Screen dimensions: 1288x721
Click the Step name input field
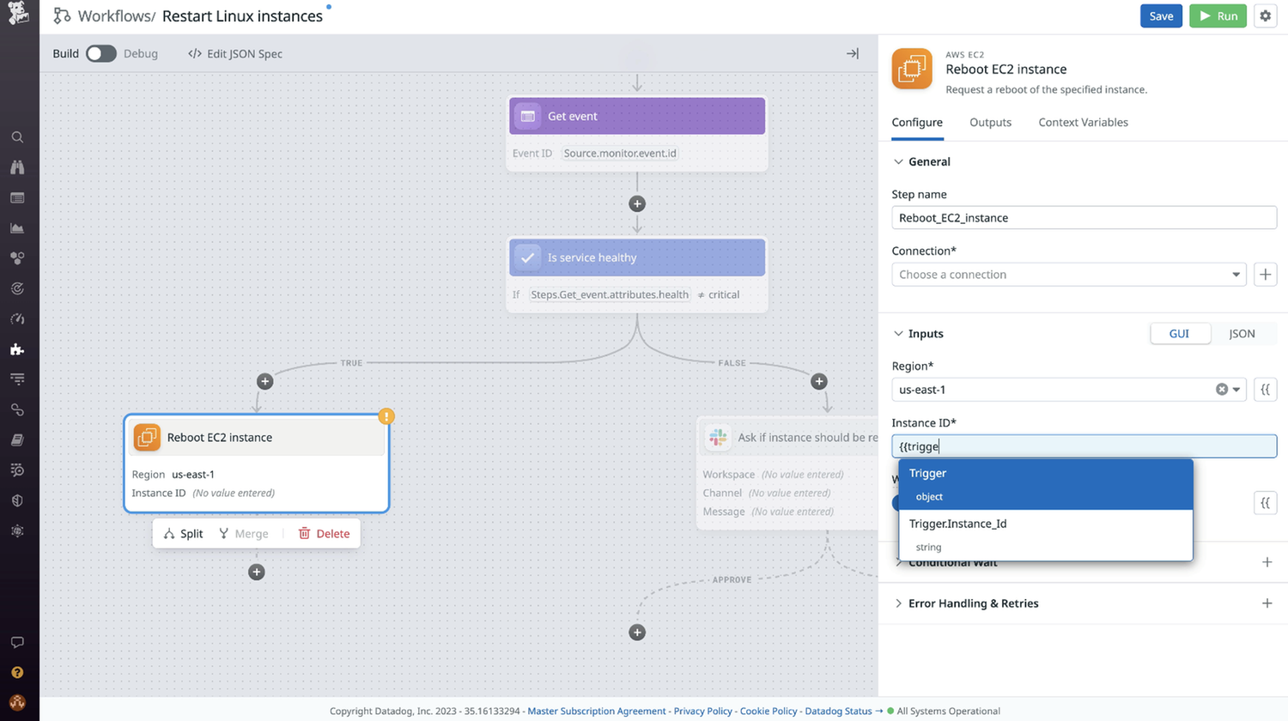tap(1084, 218)
